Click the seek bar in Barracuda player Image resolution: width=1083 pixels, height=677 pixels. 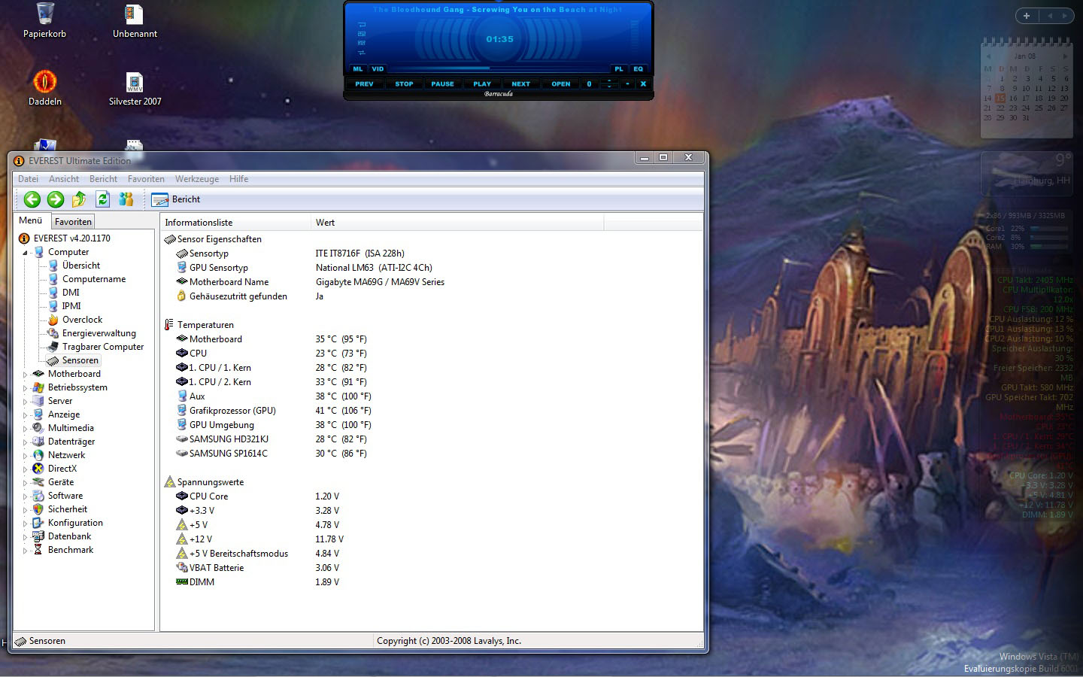499,68
